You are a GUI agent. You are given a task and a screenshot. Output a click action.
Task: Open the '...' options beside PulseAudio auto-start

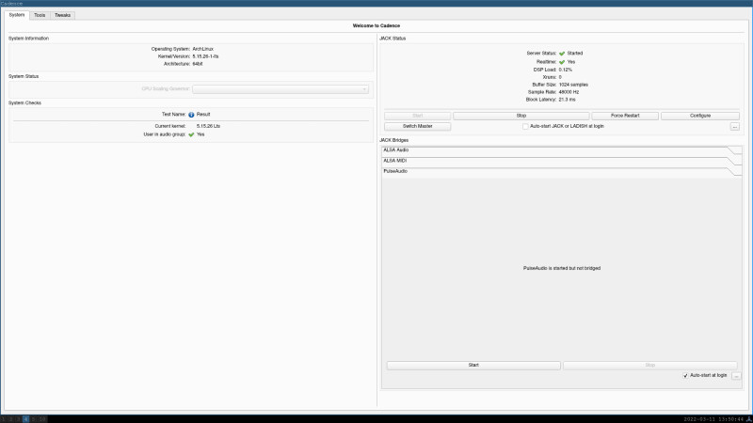tap(736, 376)
